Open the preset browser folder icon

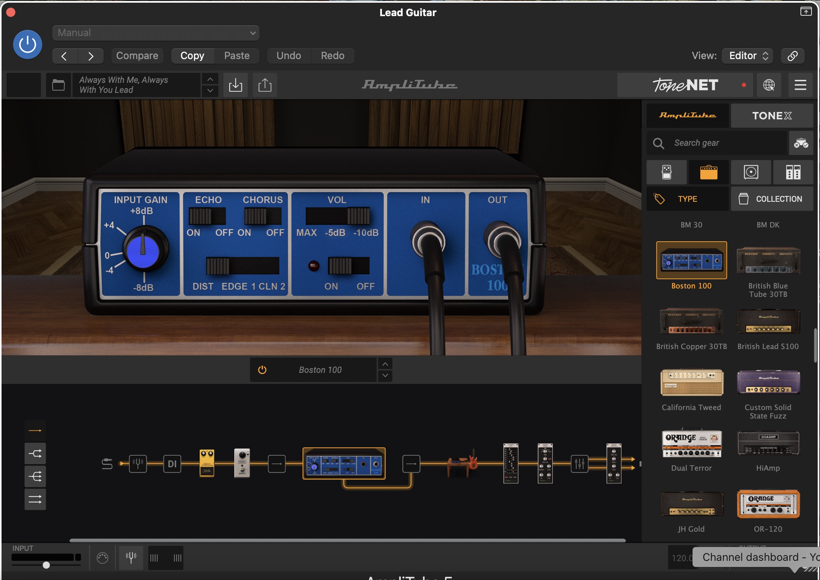pyautogui.click(x=58, y=85)
